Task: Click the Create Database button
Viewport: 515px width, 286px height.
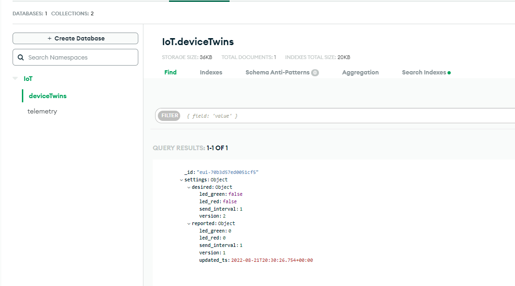Action: pyautogui.click(x=75, y=39)
